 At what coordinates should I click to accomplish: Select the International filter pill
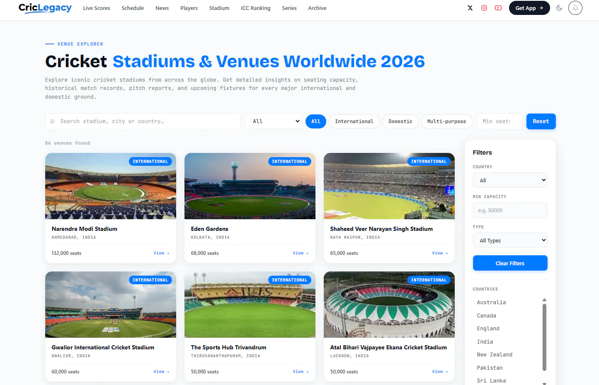pos(354,121)
